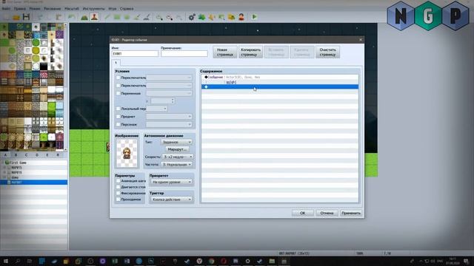Open the Инструменты menu
Viewport: 474px width, 266px height.
(93, 8)
